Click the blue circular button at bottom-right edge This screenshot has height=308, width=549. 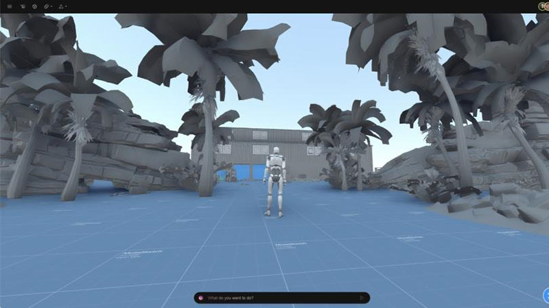546,296
